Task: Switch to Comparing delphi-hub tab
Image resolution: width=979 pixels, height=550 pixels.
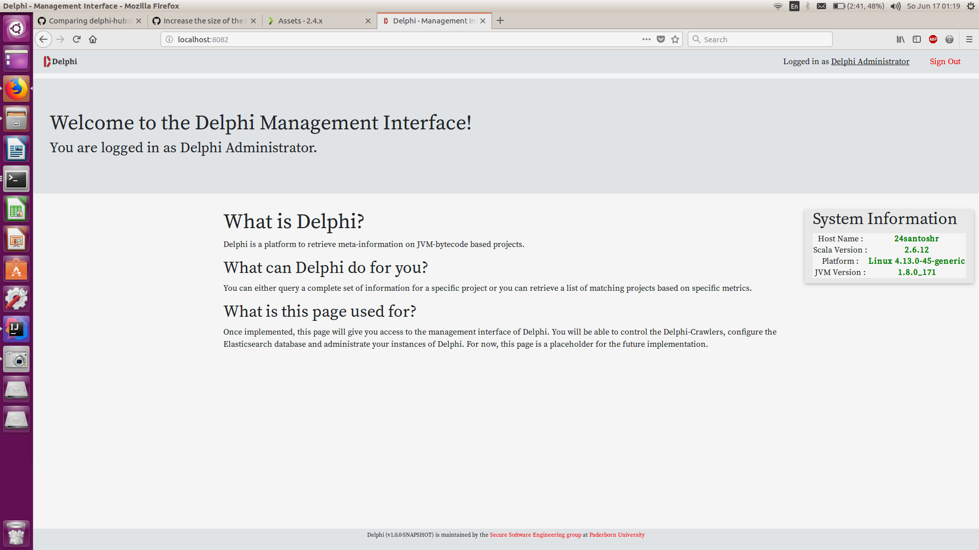Action: tap(87, 21)
